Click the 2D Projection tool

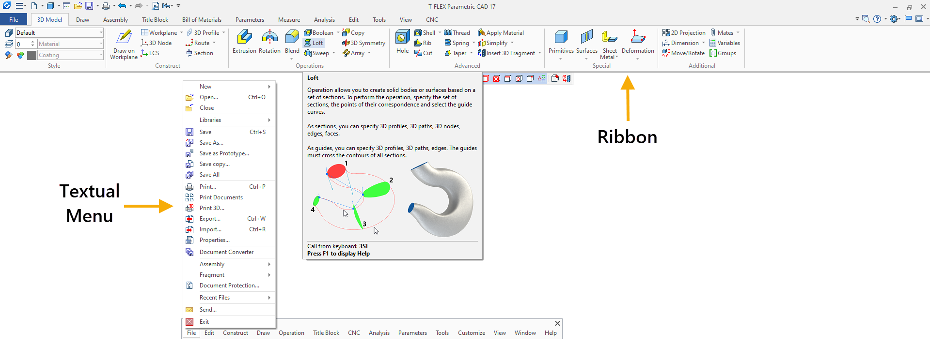(684, 33)
